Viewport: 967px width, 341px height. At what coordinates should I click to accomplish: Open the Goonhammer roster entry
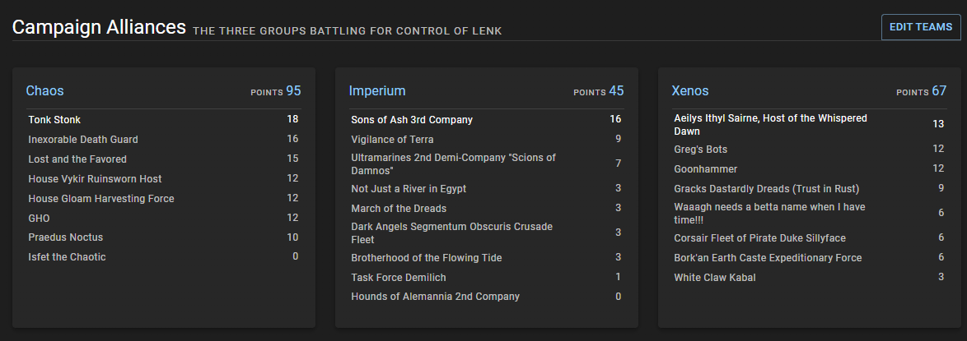coord(705,169)
